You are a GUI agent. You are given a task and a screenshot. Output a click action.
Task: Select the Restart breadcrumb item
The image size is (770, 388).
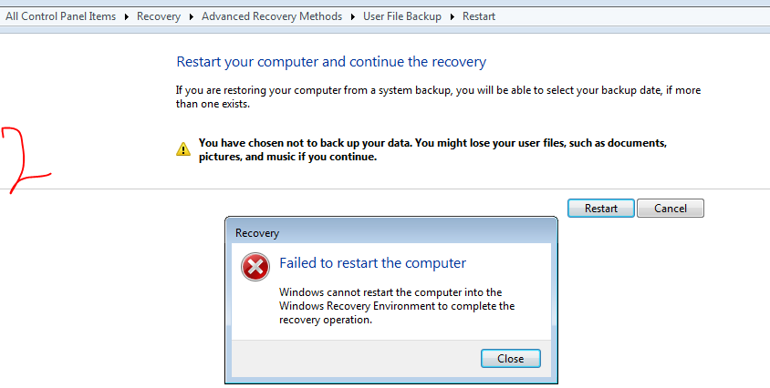pos(479,16)
